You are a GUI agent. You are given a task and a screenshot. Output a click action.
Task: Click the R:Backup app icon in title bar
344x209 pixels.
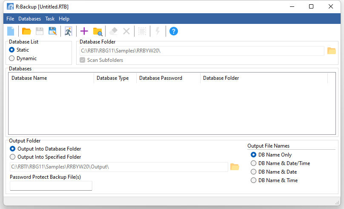pos(10,6)
